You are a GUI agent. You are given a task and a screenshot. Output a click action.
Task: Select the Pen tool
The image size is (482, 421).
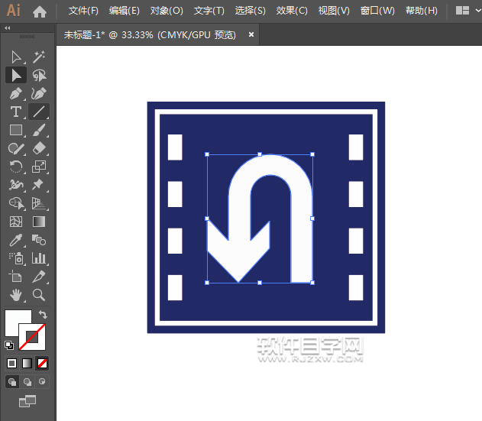tap(16, 93)
